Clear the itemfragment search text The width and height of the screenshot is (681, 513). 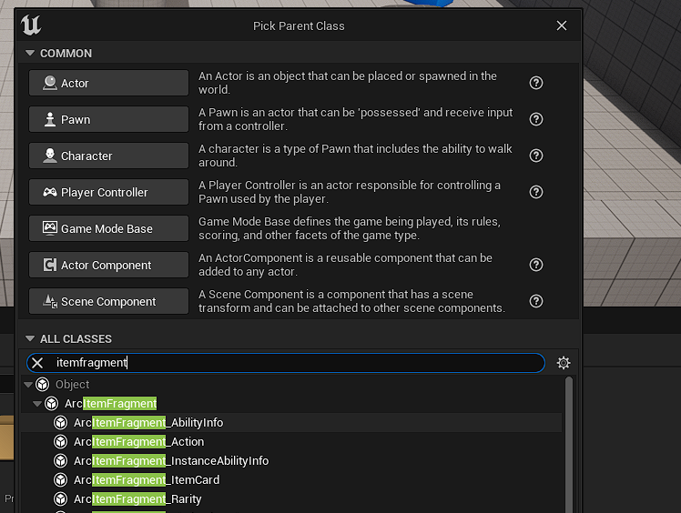click(x=37, y=363)
